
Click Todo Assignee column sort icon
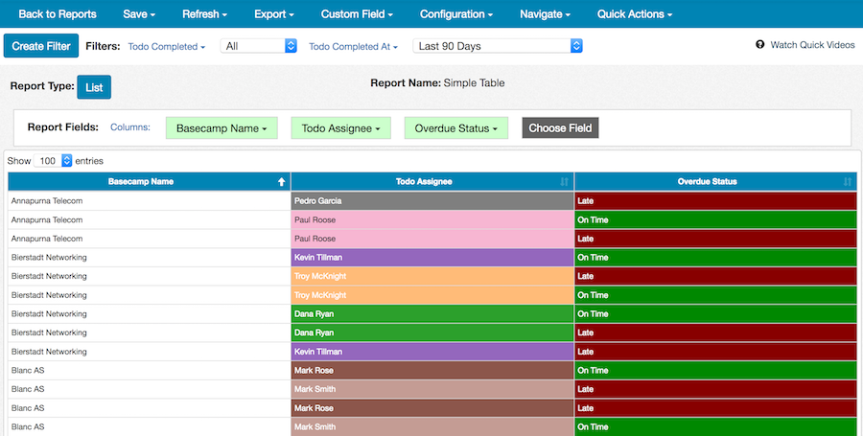coord(564,181)
